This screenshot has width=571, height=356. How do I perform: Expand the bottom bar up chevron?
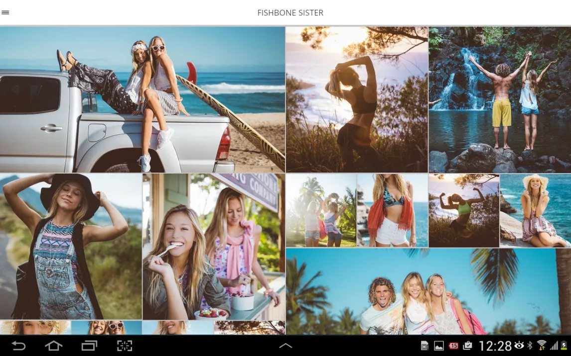(x=285, y=346)
